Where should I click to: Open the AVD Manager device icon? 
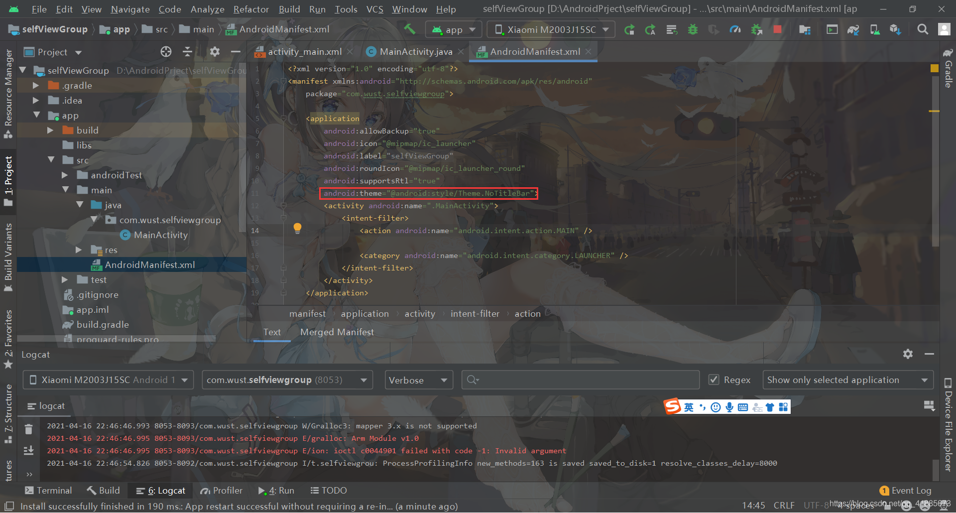[x=875, y=29]
